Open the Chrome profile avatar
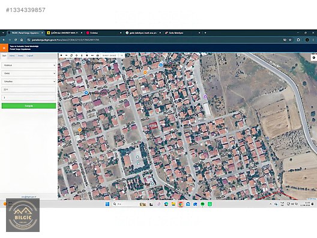This screenshot has height=238, width=317. [307, 40]
